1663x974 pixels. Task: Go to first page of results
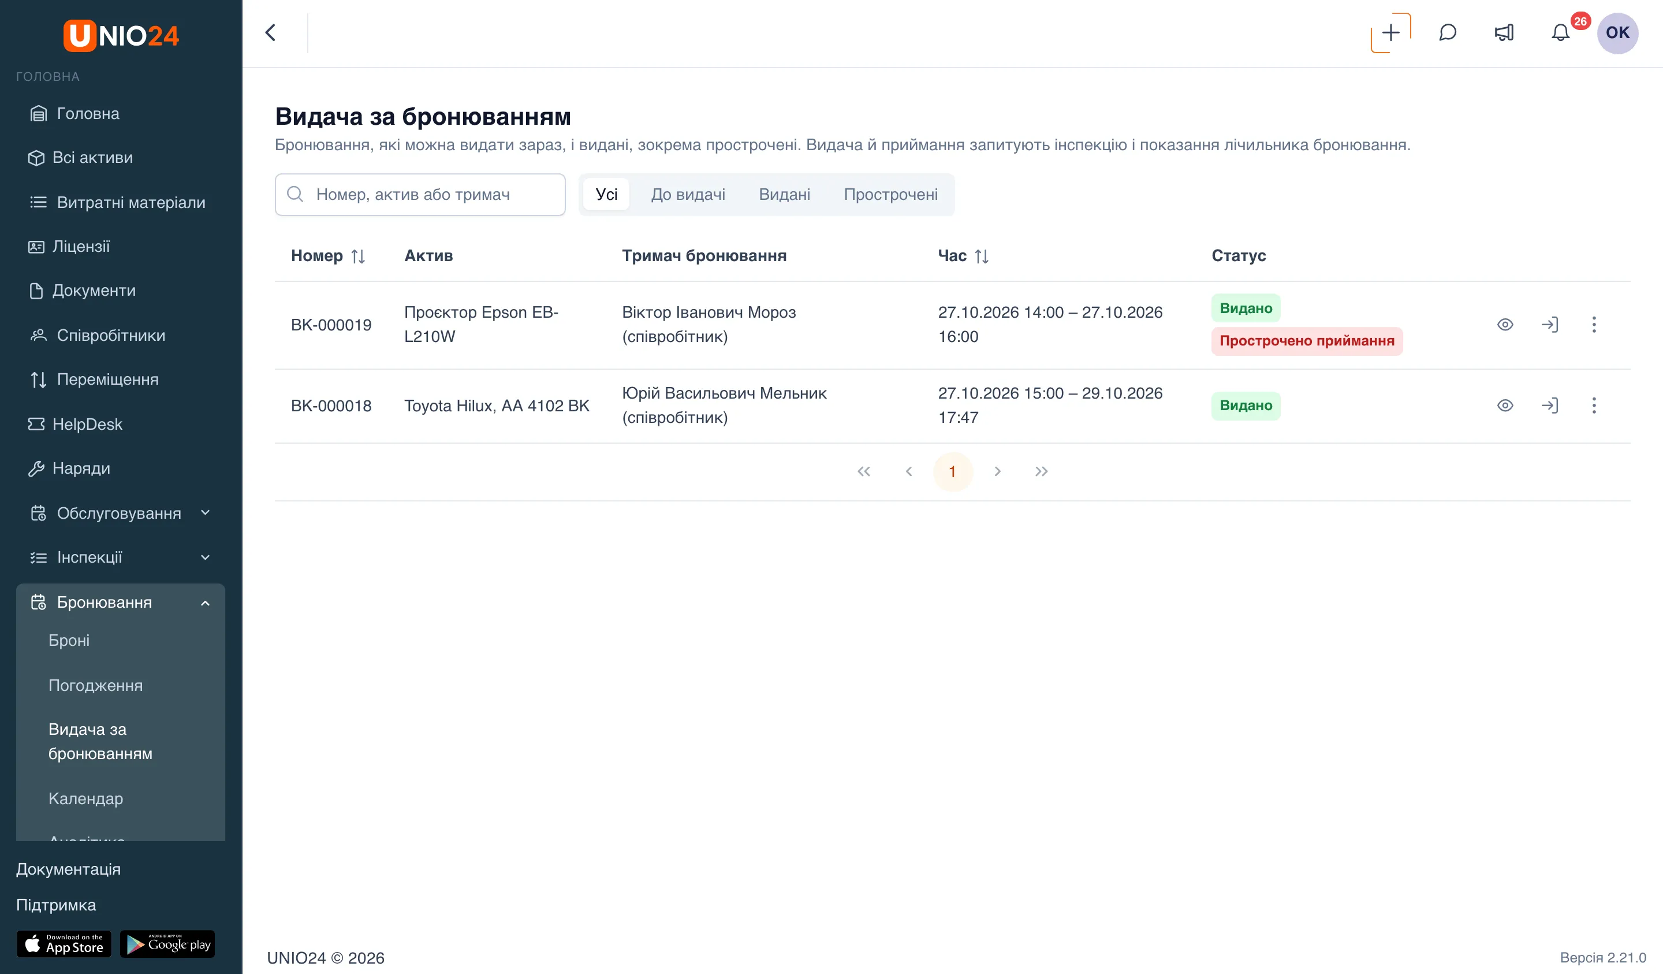tap(863, 471)
